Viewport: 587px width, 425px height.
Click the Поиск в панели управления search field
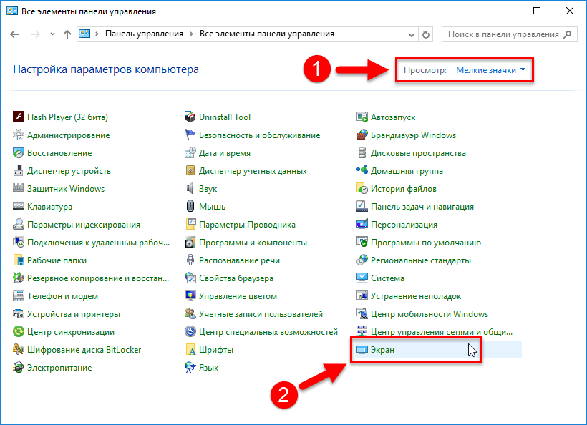tap(503, 34)
